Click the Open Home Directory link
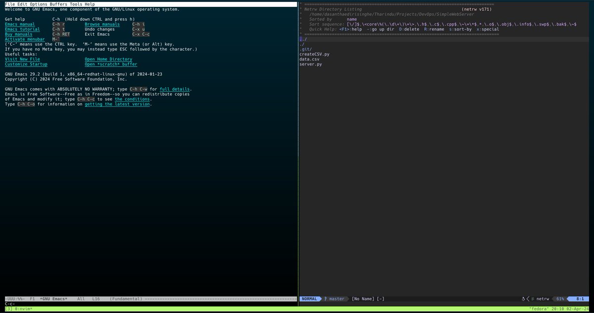 tap(108, 59)
